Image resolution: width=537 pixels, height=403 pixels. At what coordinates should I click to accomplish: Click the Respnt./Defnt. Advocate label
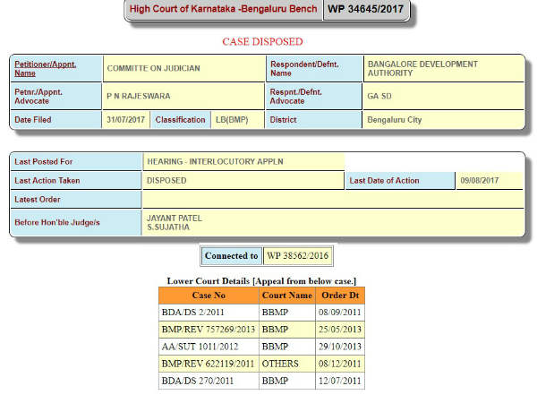(x=296, y=97)
